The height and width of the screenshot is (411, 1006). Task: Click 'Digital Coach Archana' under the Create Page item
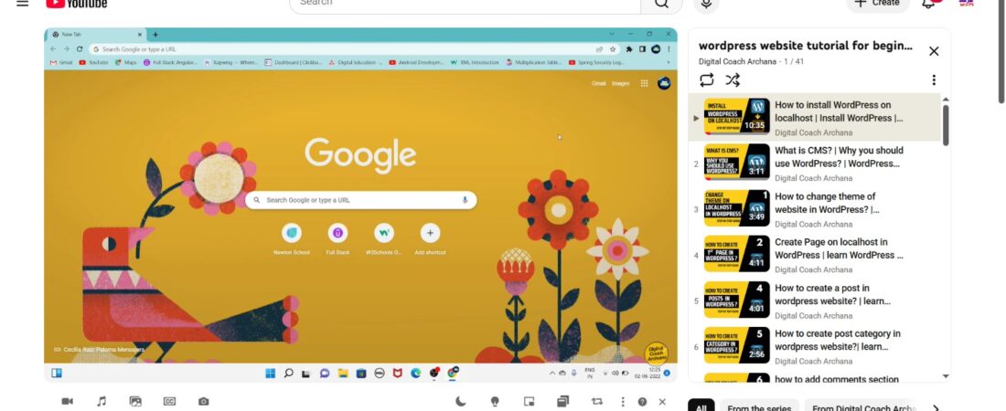click(814, 270)
